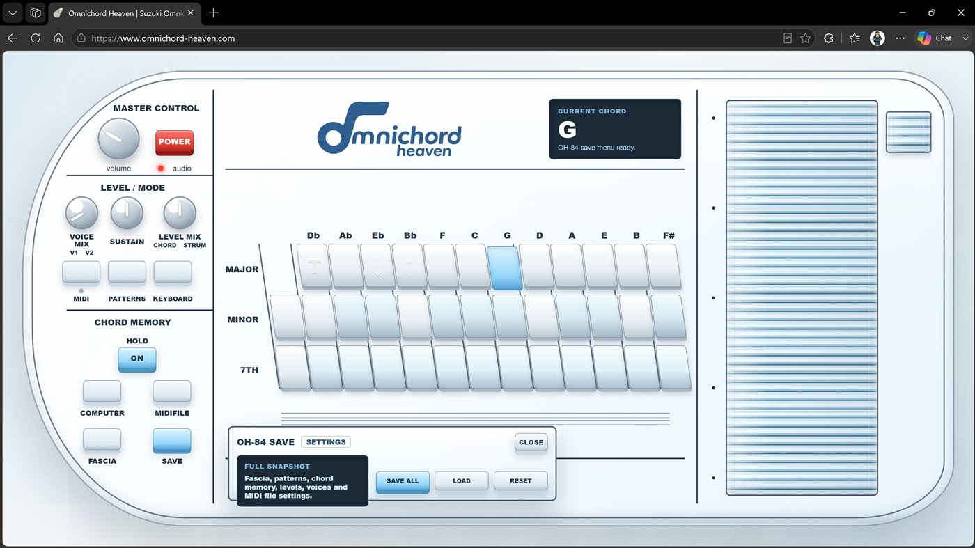Add page to favorites with star icon

click(806, 38)
